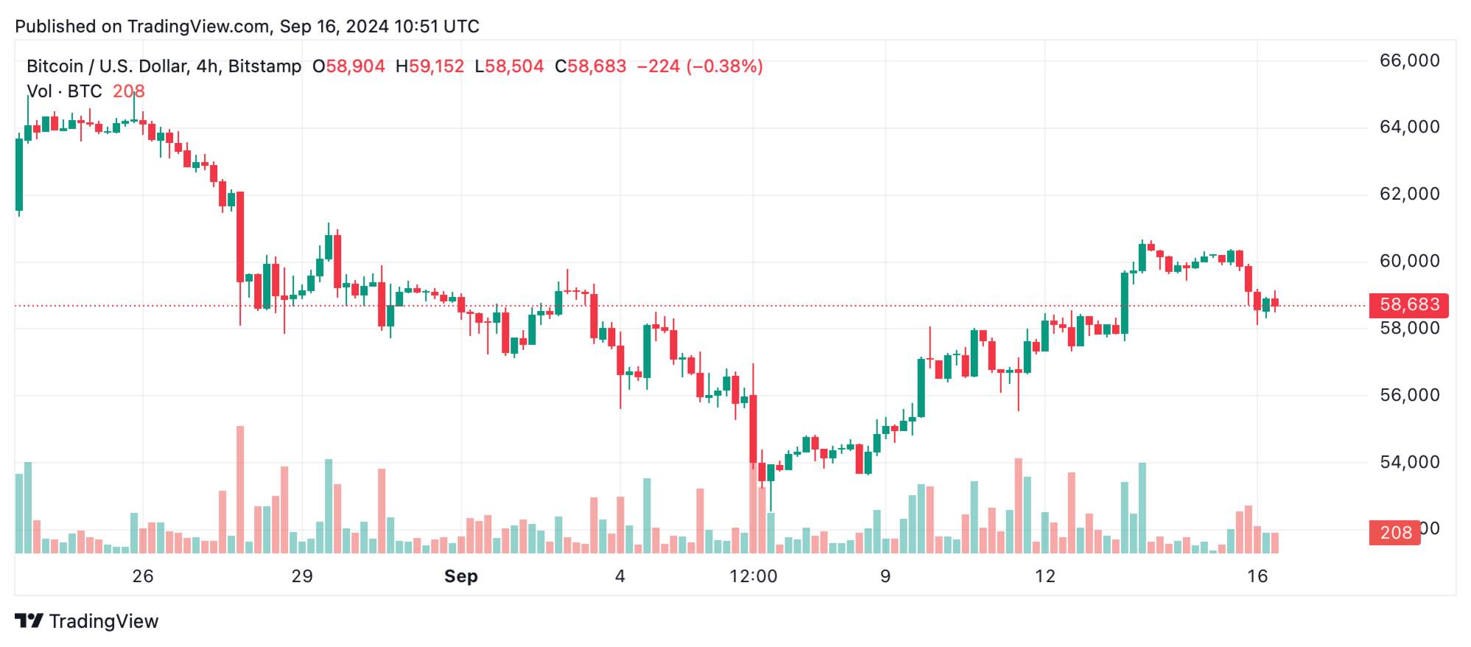Click the Bitcoin / U.S. Dollar chart title
The width and height of the screenshot is (1471, 647).
[164, 66]
